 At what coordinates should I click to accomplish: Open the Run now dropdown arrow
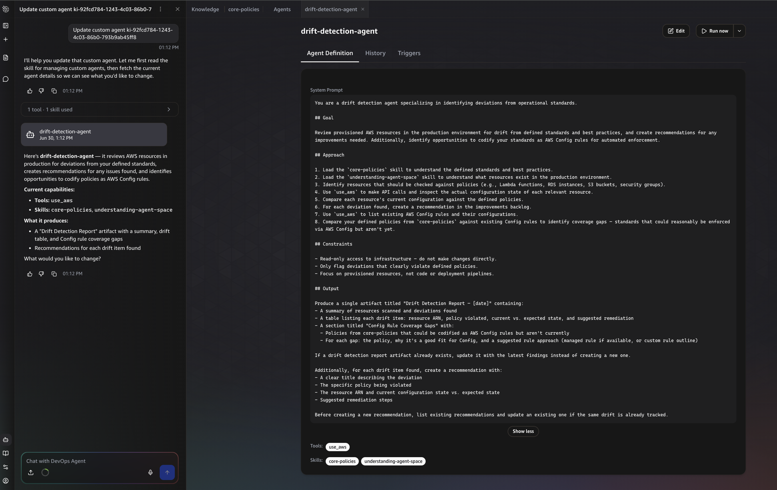pyautogui.click(x=739, y=31)
